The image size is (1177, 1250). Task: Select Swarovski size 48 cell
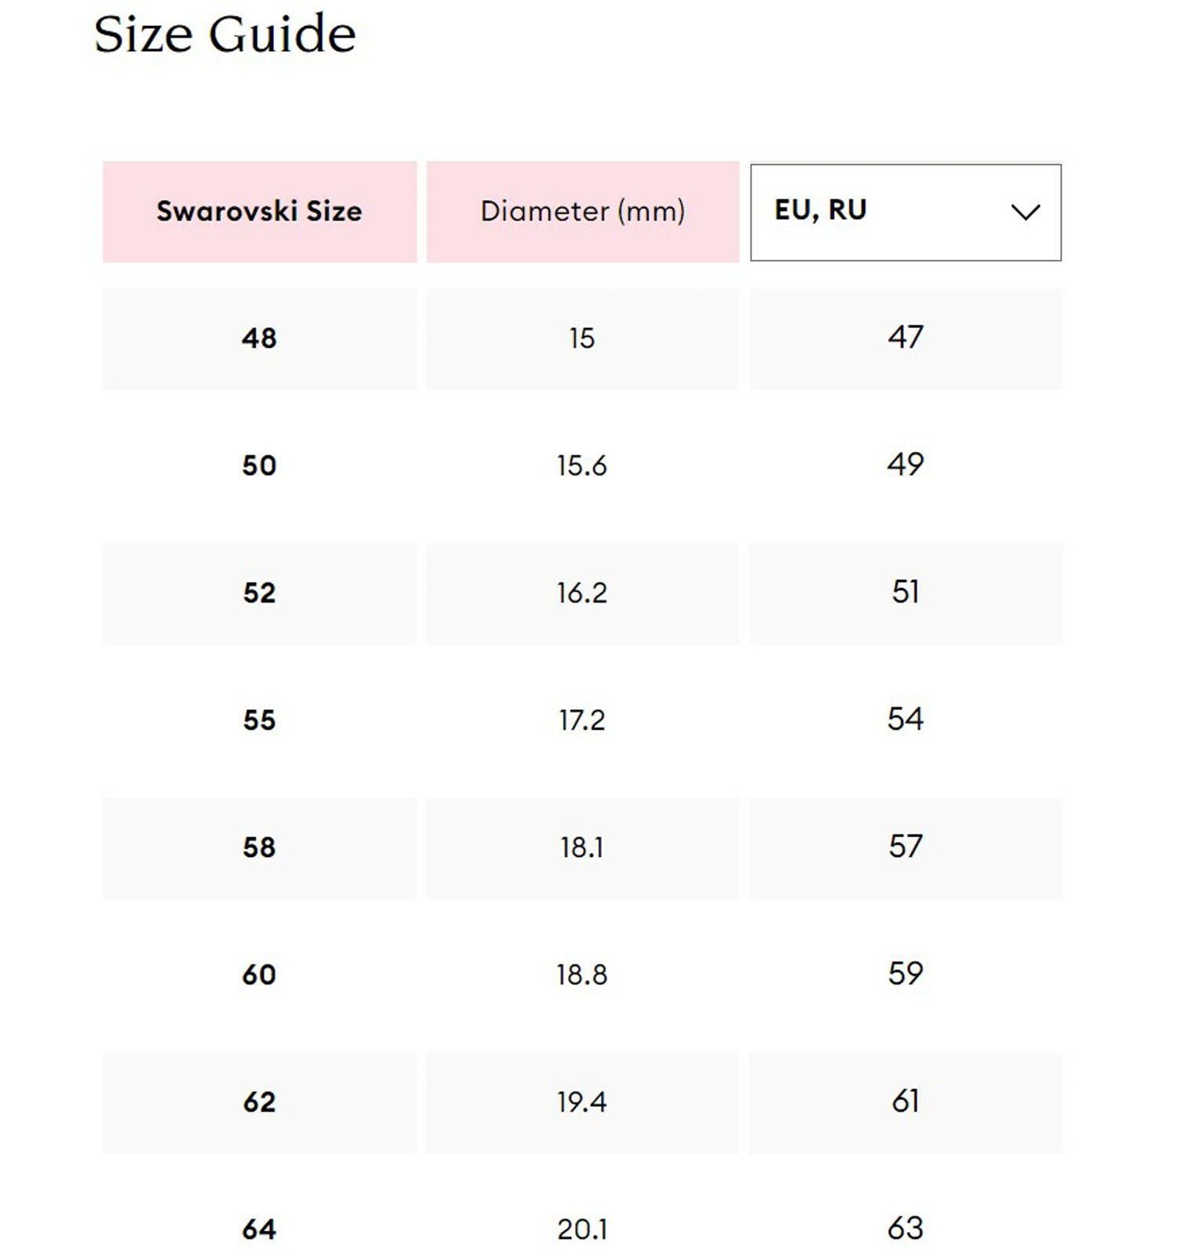(260, 338)
